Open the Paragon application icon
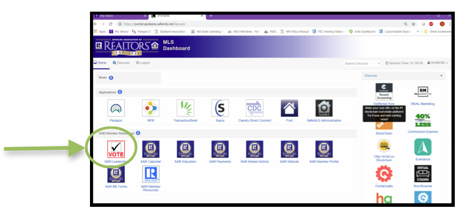 [116, 108]
